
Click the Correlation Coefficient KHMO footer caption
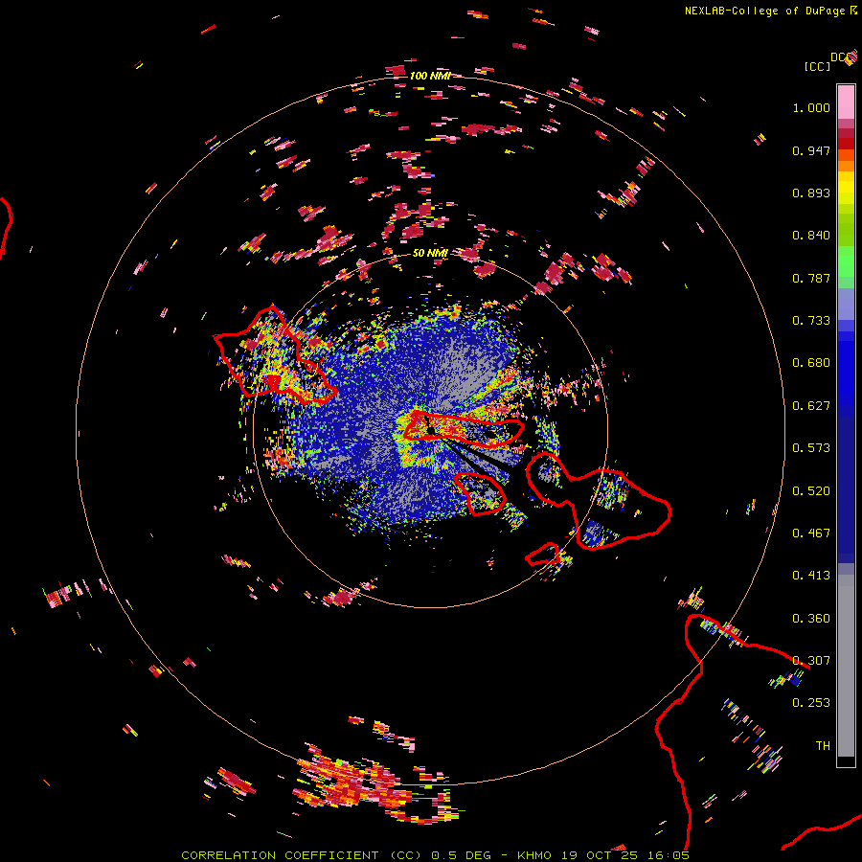point(435,855)
